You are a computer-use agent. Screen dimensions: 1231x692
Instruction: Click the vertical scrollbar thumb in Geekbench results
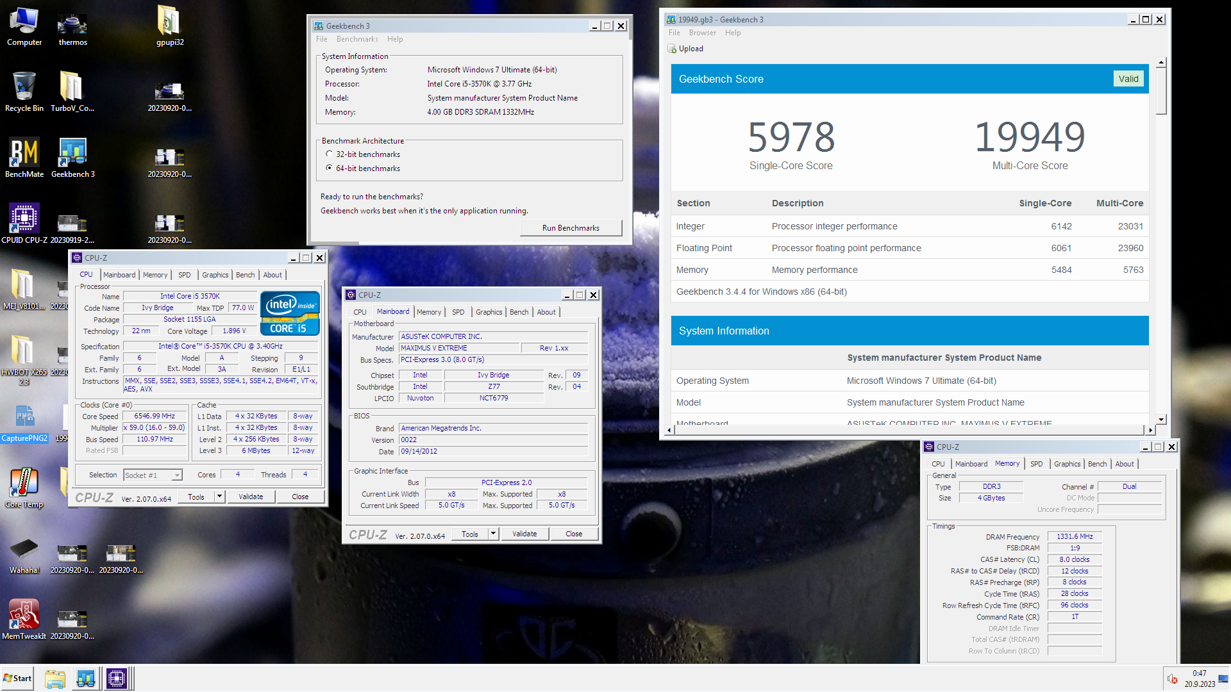[1161, 92]
